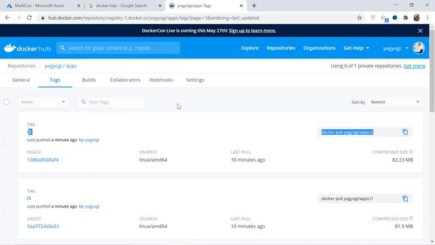Open digest 5aa7724a5a51 link
Viewport: 435px width, 245px height.
click(x=43, y=227)
